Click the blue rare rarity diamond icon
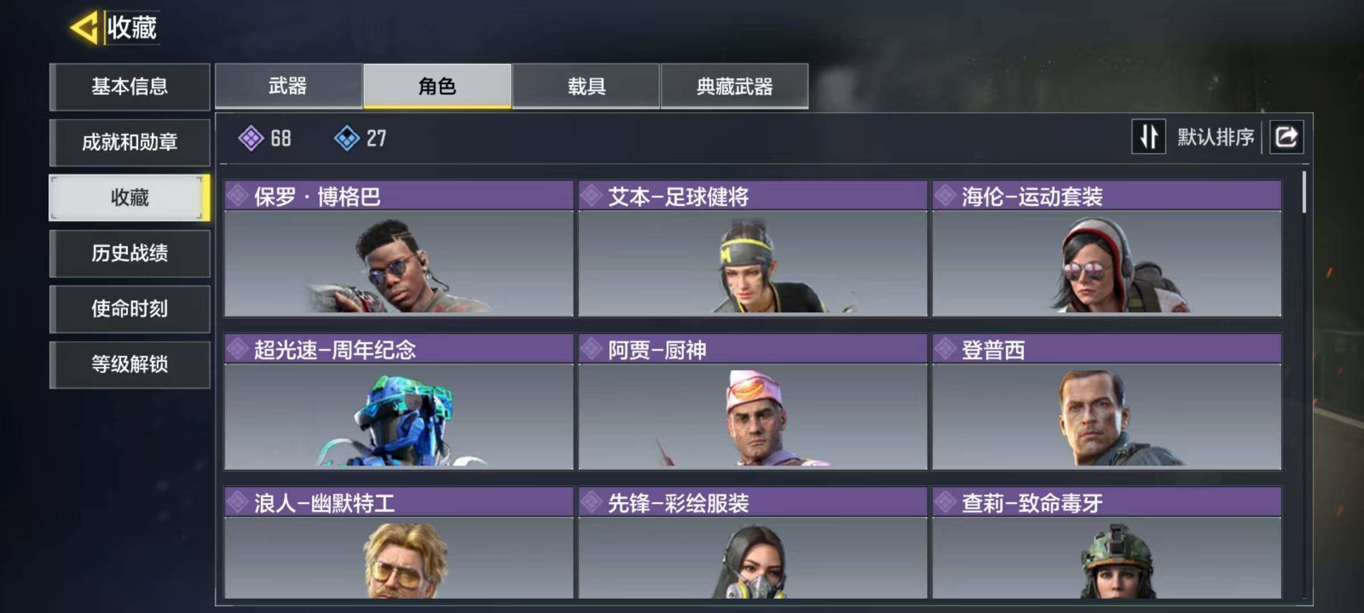 click(x=347, y=138)
